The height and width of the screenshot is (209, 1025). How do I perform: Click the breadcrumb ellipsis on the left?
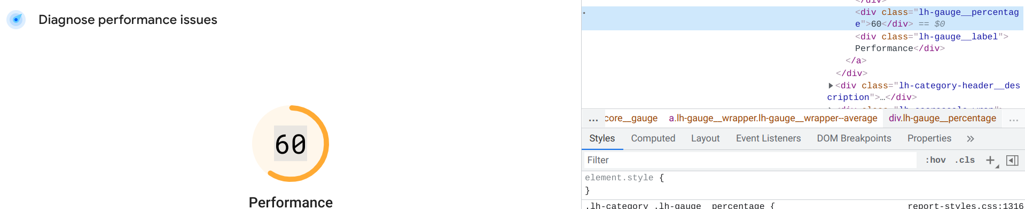593,119
